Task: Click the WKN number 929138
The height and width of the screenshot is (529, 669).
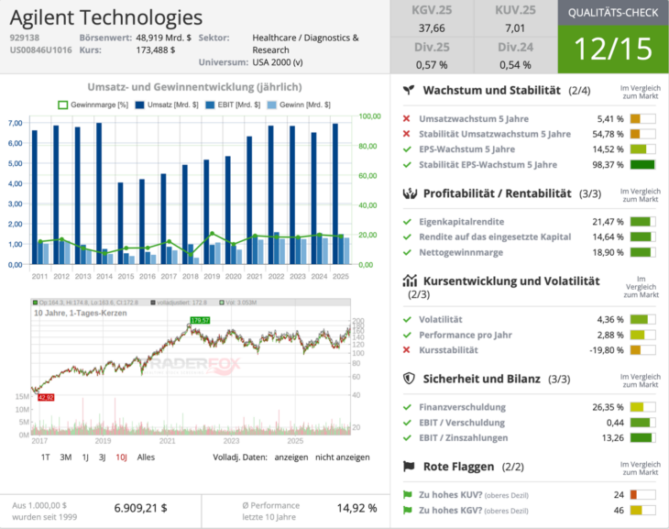Action: (25, 38)
